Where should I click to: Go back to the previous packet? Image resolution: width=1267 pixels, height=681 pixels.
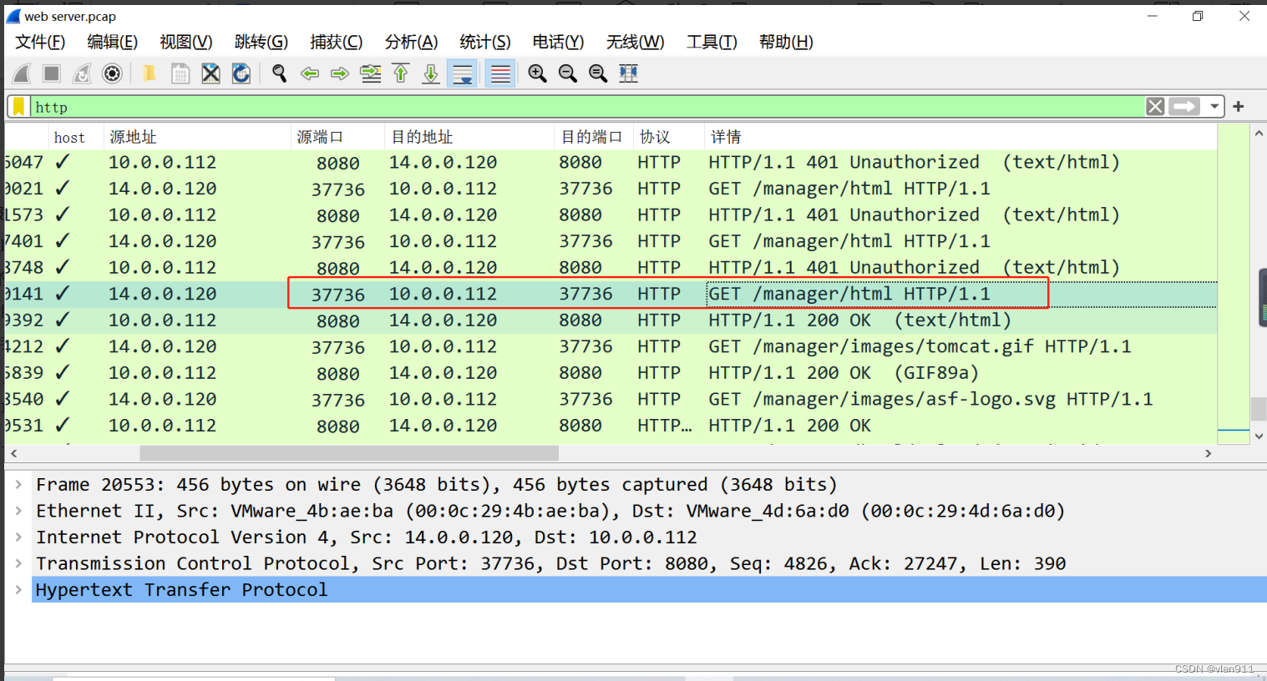tap(310, 73)
